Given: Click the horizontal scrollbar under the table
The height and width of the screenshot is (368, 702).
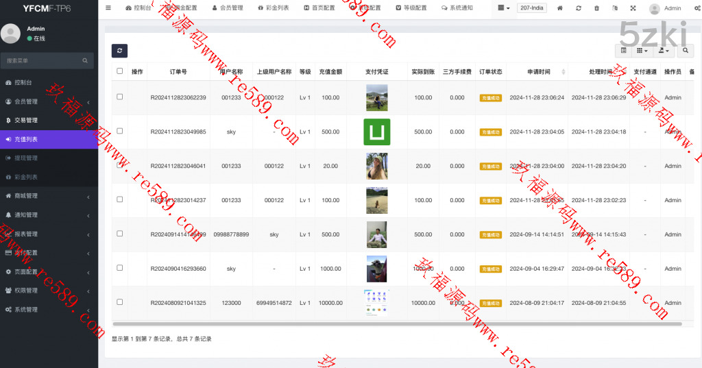Looking at the screenshot, I should pyautogui.click(x=397, y=323).
